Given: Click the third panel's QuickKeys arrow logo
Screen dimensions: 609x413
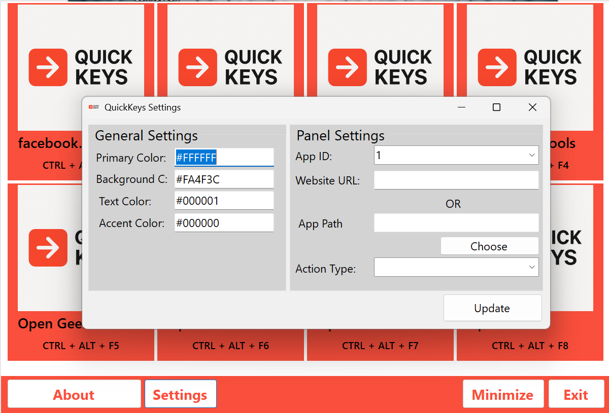Looking at the screenshot, I should pyautogui.click(x=348, y=67).
